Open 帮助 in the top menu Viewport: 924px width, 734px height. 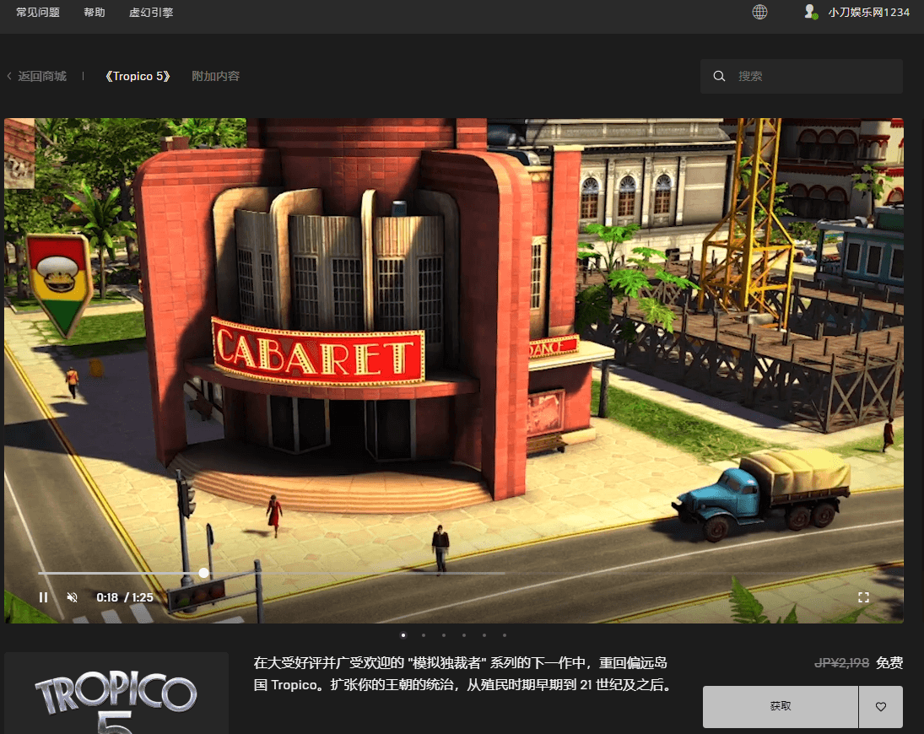coord(95,13)
